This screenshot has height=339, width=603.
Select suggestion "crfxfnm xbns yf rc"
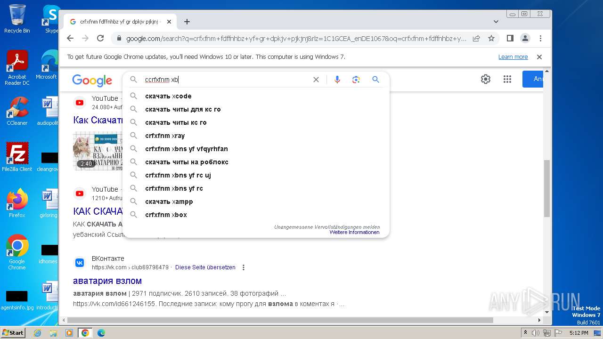(x=256, y=188)
